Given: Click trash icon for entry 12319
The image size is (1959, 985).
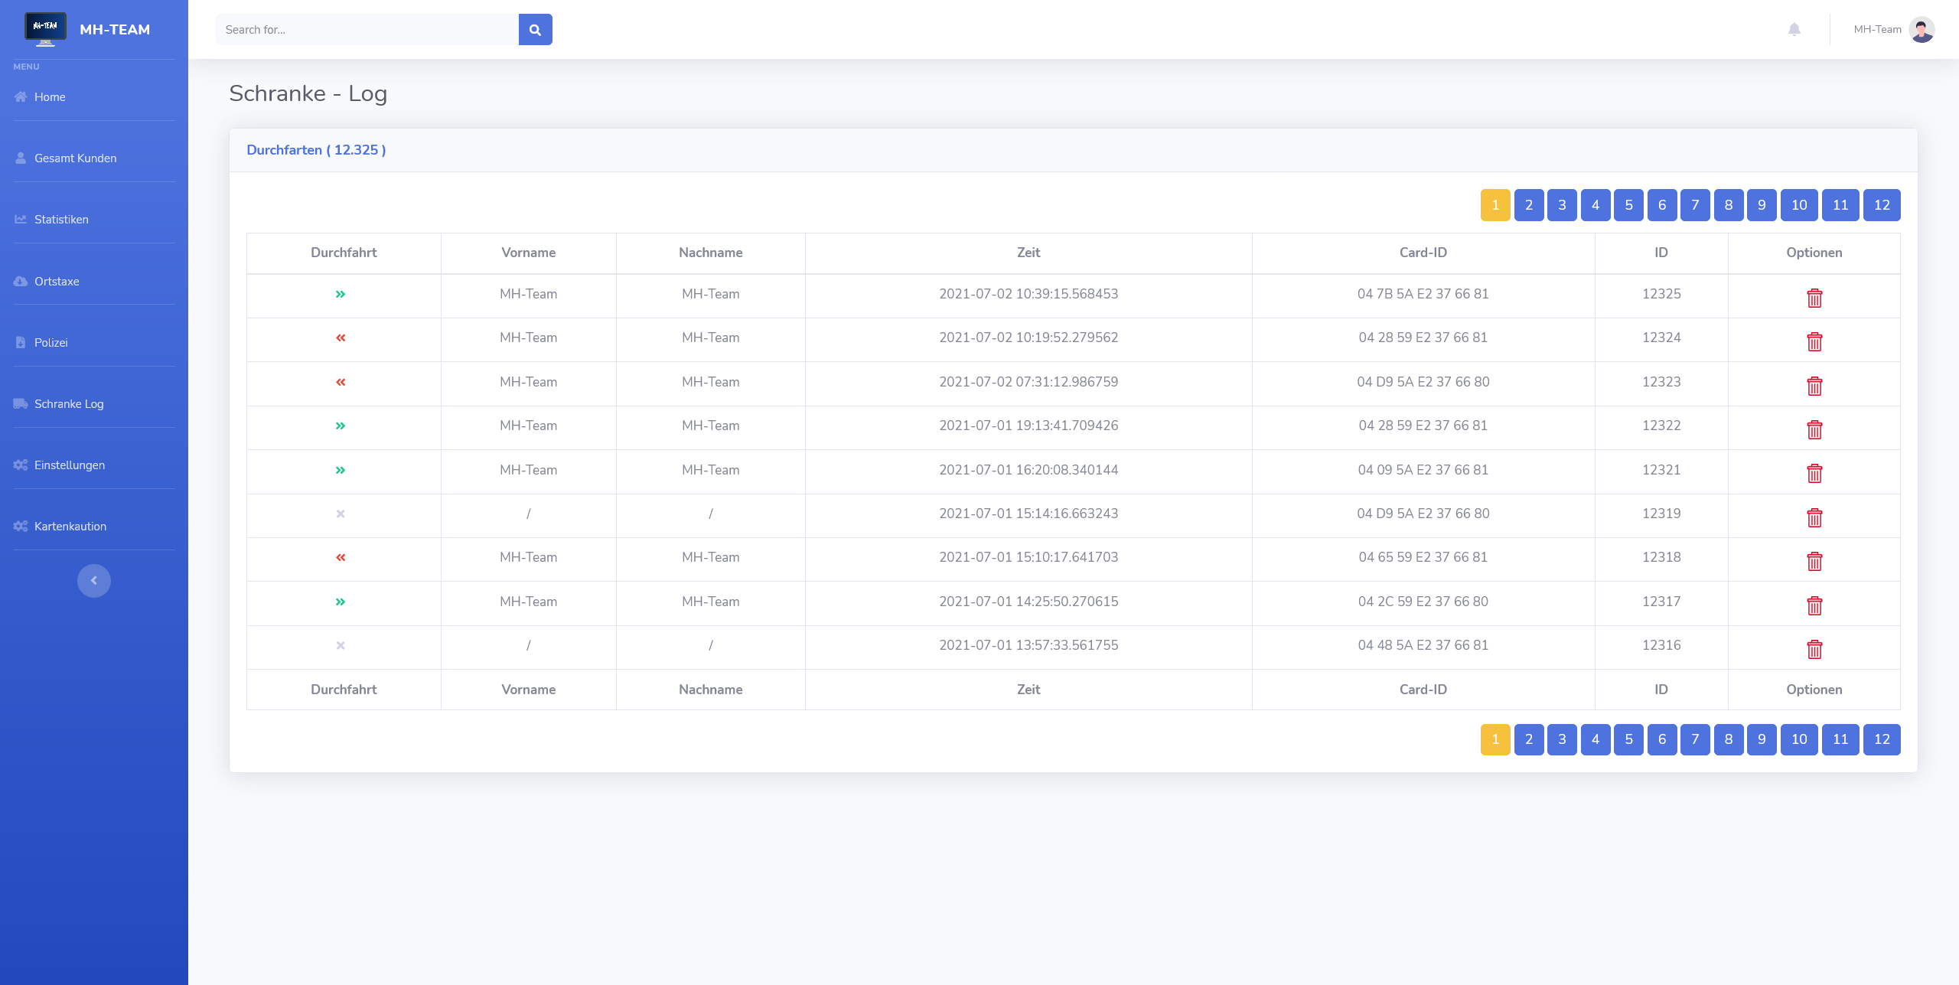Looking at the screenshot, I should coord(1814,517).
